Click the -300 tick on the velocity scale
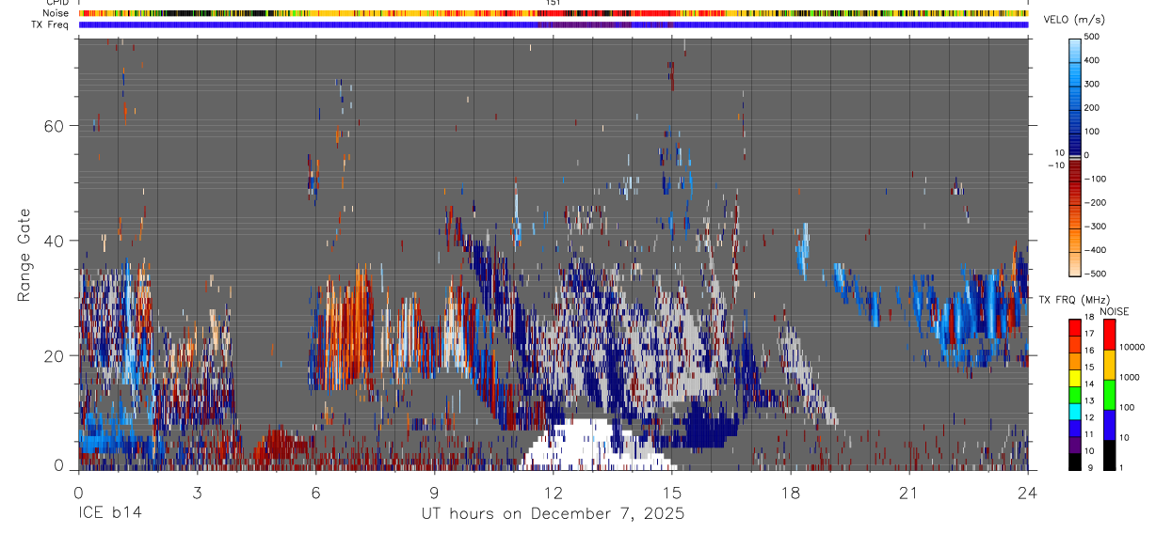The image size is (1156, 533). 1095,227
